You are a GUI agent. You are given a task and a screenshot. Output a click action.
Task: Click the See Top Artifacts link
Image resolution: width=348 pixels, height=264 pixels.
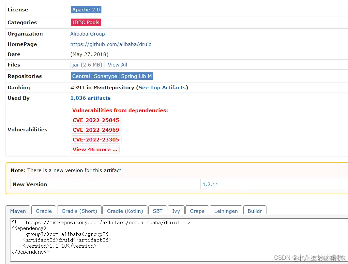(x=162, y=87)
